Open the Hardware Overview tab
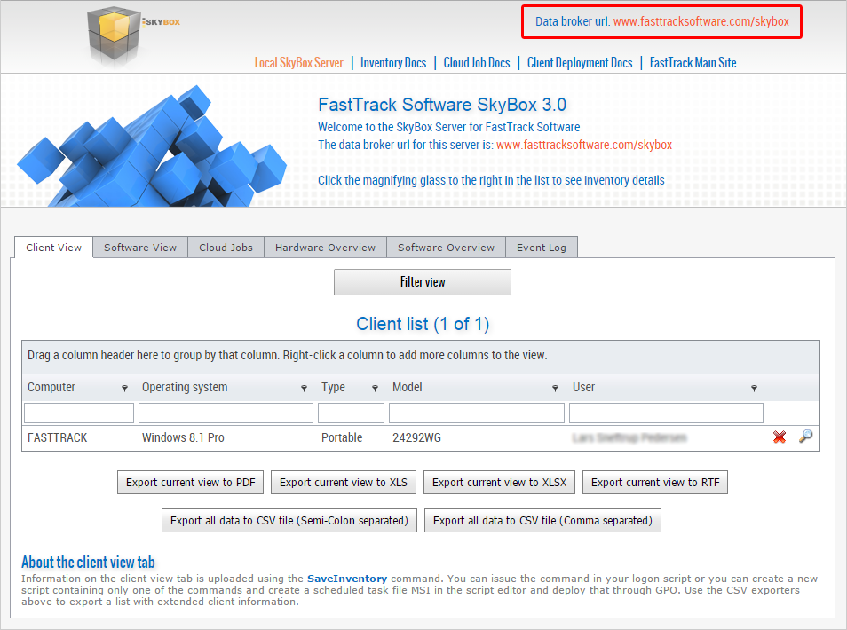The image size is (847, 630). pyautogui.click(x=325, y=248)
